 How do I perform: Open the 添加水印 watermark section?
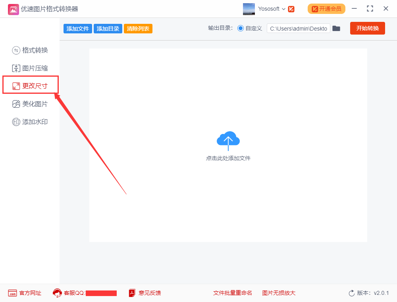30,122
